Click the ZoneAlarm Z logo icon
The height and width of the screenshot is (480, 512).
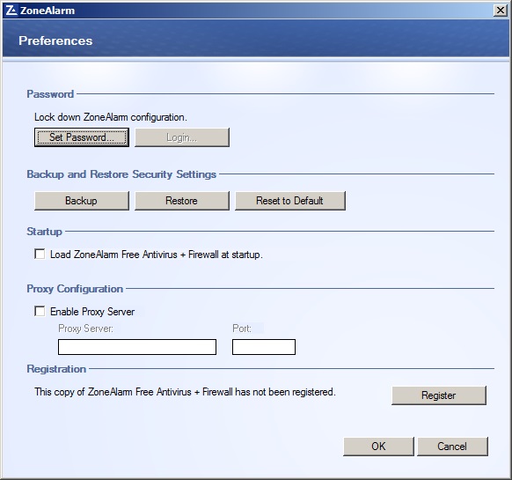tap(11, 11)
